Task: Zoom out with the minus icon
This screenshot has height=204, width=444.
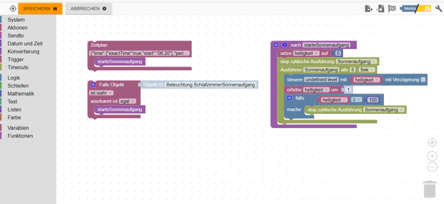Action: point(432,167)
